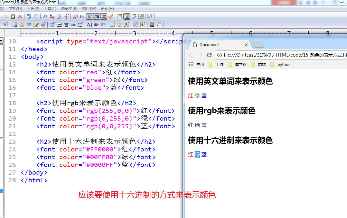Open the 浏览器(B) menu
The width and height of the screenshot is (347, 218).
pos(69,9)
